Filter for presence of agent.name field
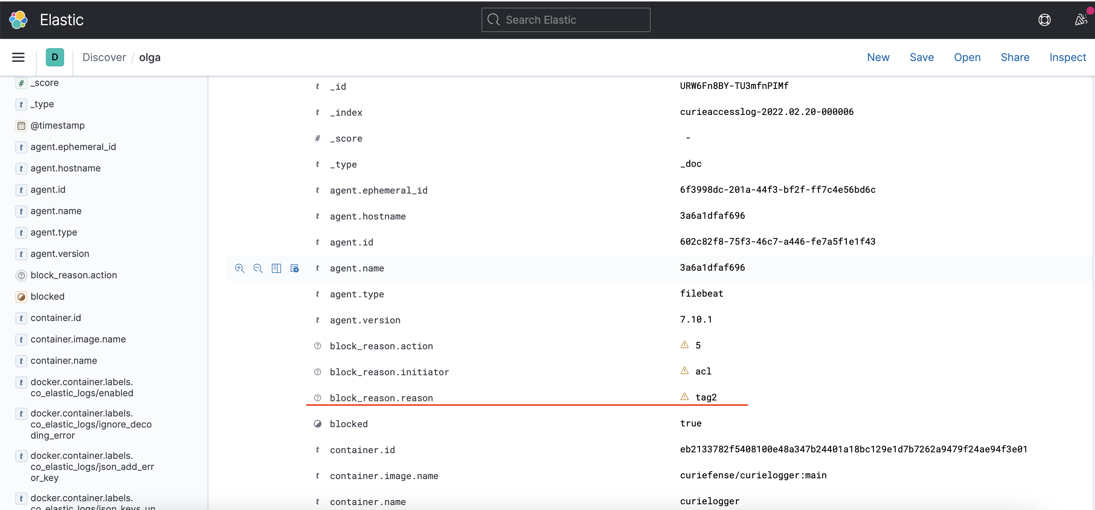The height and width of the screenshot is (510, 1095). click(295, 268)
